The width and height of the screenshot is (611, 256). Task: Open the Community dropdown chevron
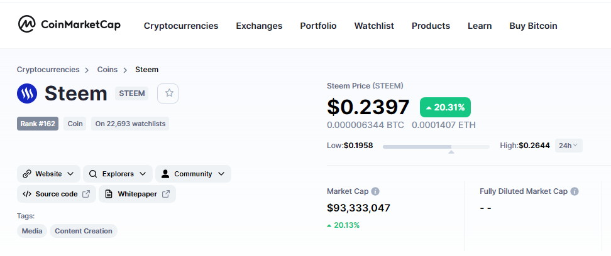tap(221, 174)
